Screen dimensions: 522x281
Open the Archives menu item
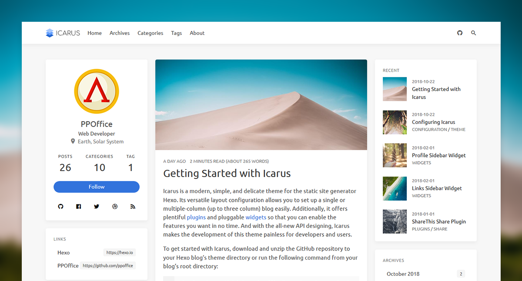[120, 33]
